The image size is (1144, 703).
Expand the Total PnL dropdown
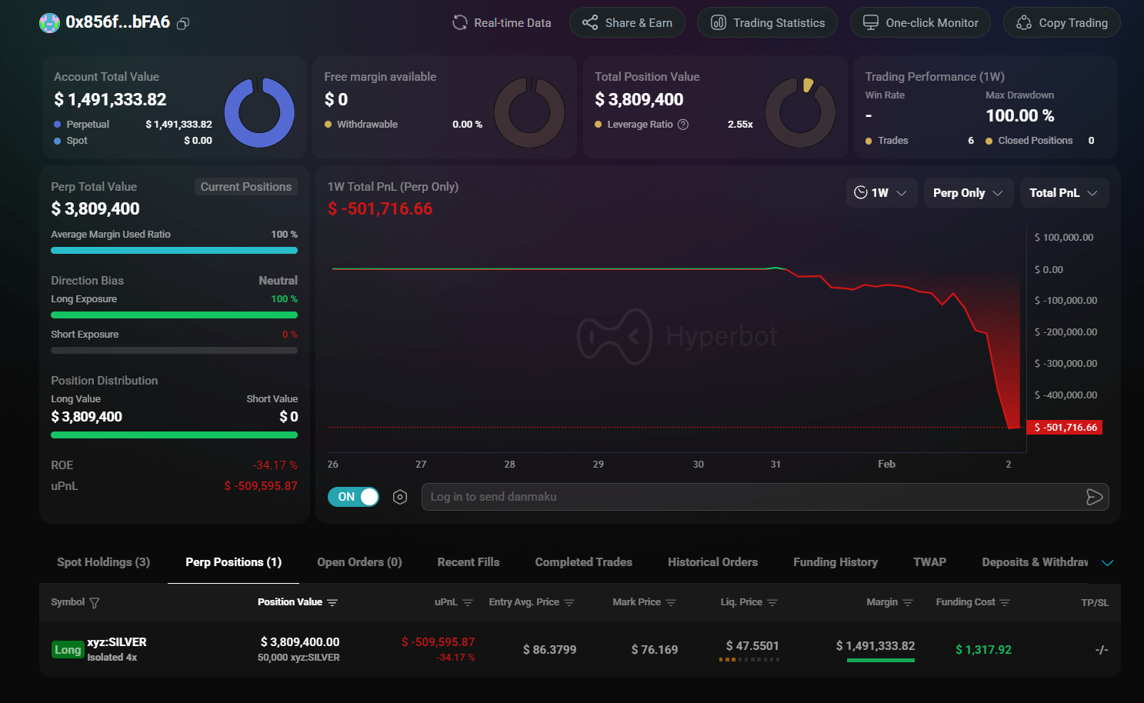coord(1063,193)
